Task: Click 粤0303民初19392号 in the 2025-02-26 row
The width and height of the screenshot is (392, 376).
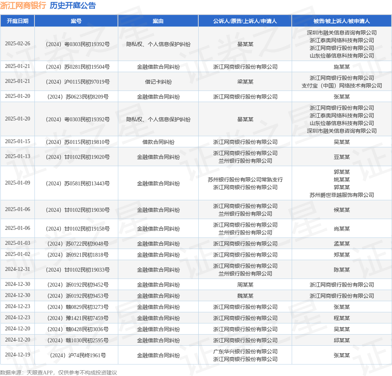Action: 78,44
